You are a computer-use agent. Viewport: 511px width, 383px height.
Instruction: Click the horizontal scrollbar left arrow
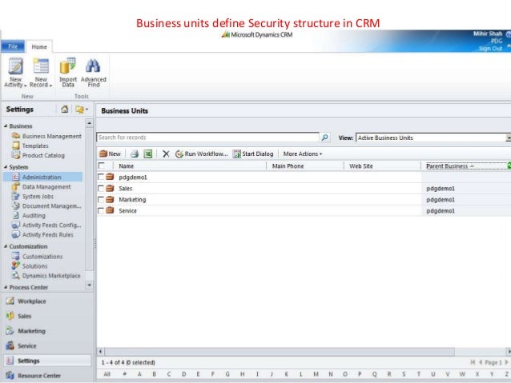coord(101,352)
